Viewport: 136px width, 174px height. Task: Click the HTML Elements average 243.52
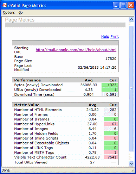92,110
